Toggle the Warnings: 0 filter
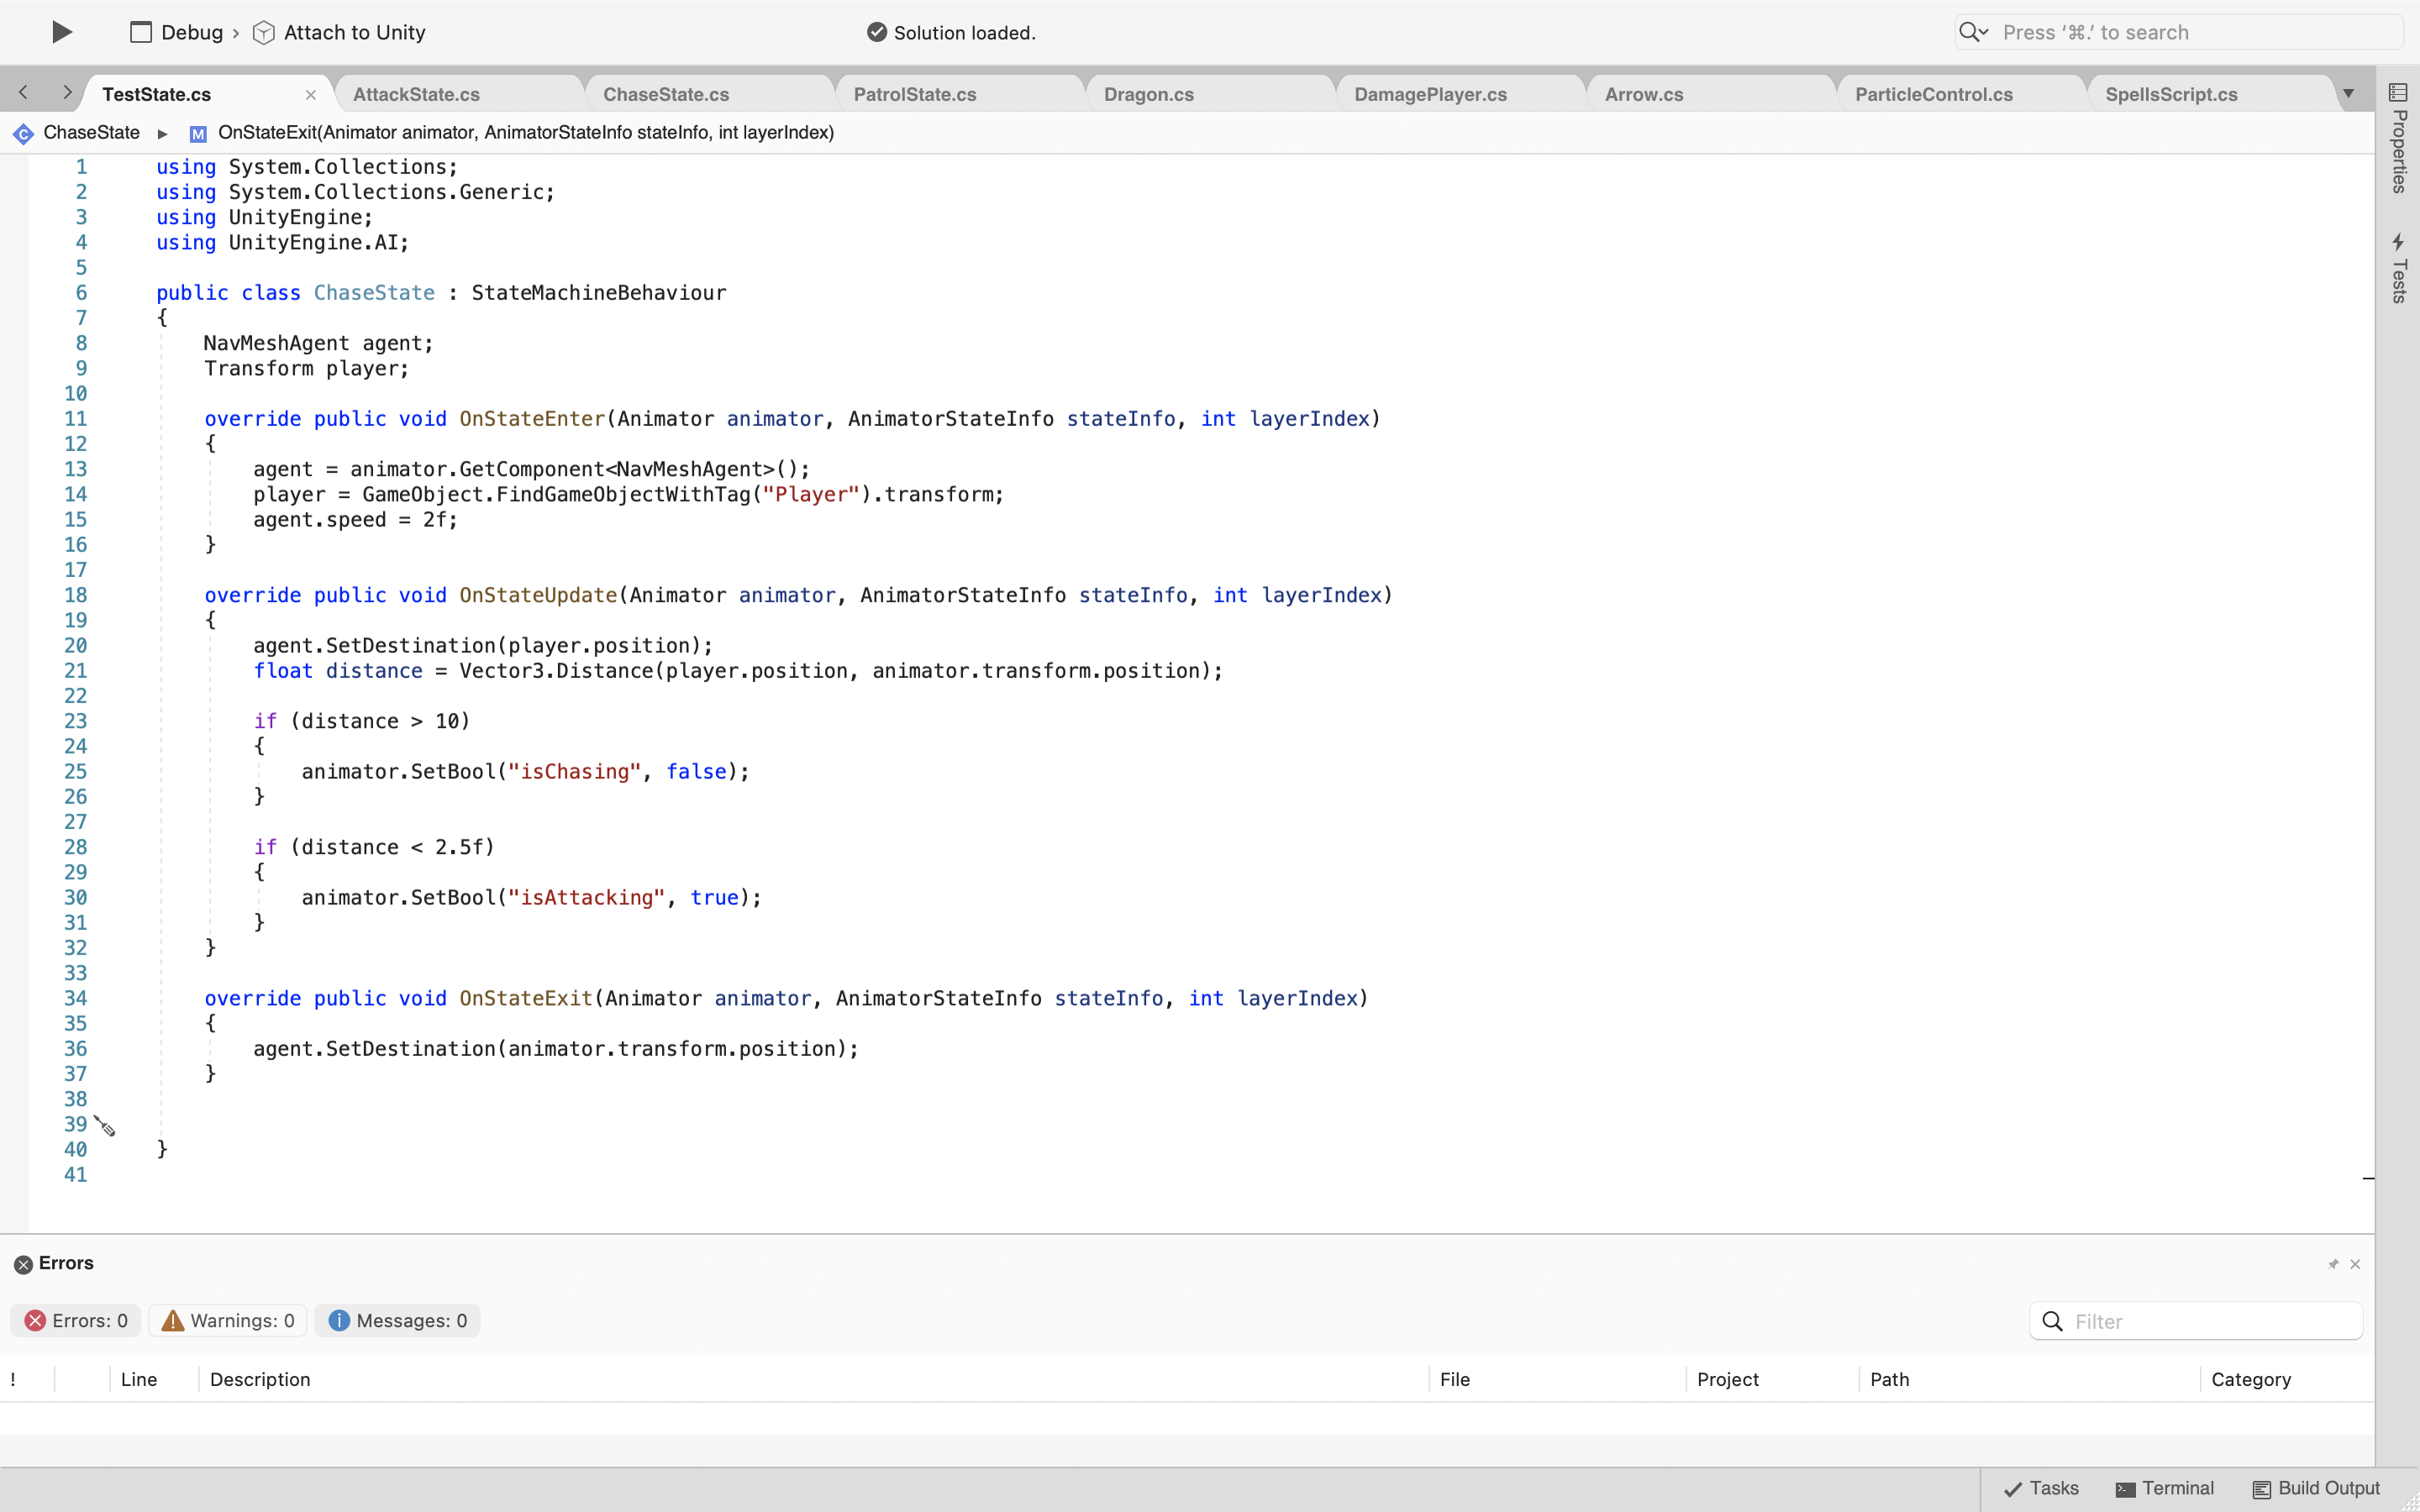The image size is (2420, 1512). point(229,1320)
